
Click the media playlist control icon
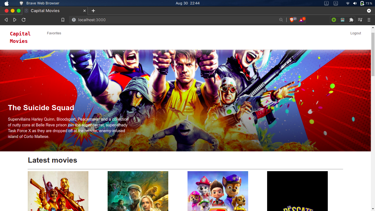click(360, 20)
